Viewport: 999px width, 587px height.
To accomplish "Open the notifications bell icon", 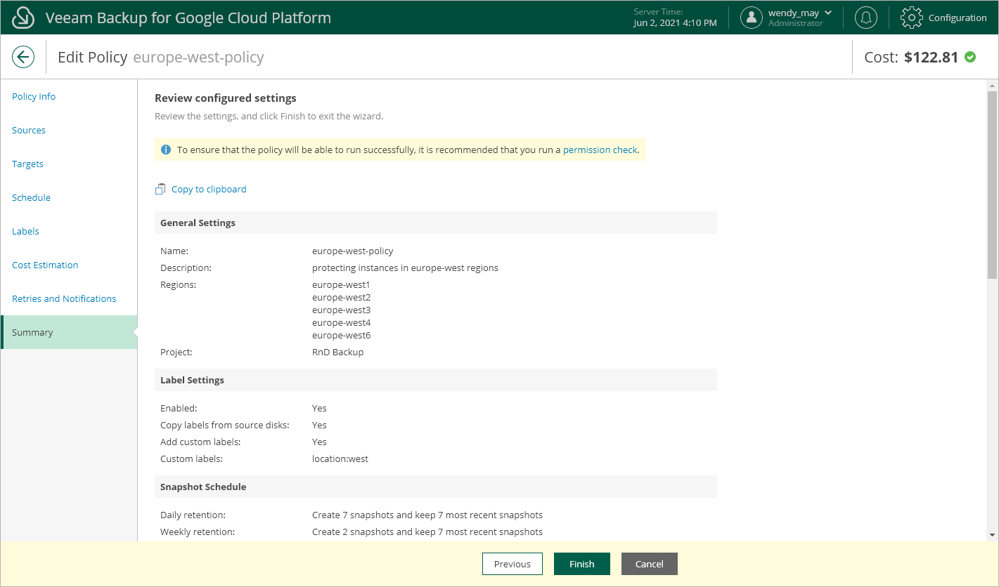I will tap(865, 18).
